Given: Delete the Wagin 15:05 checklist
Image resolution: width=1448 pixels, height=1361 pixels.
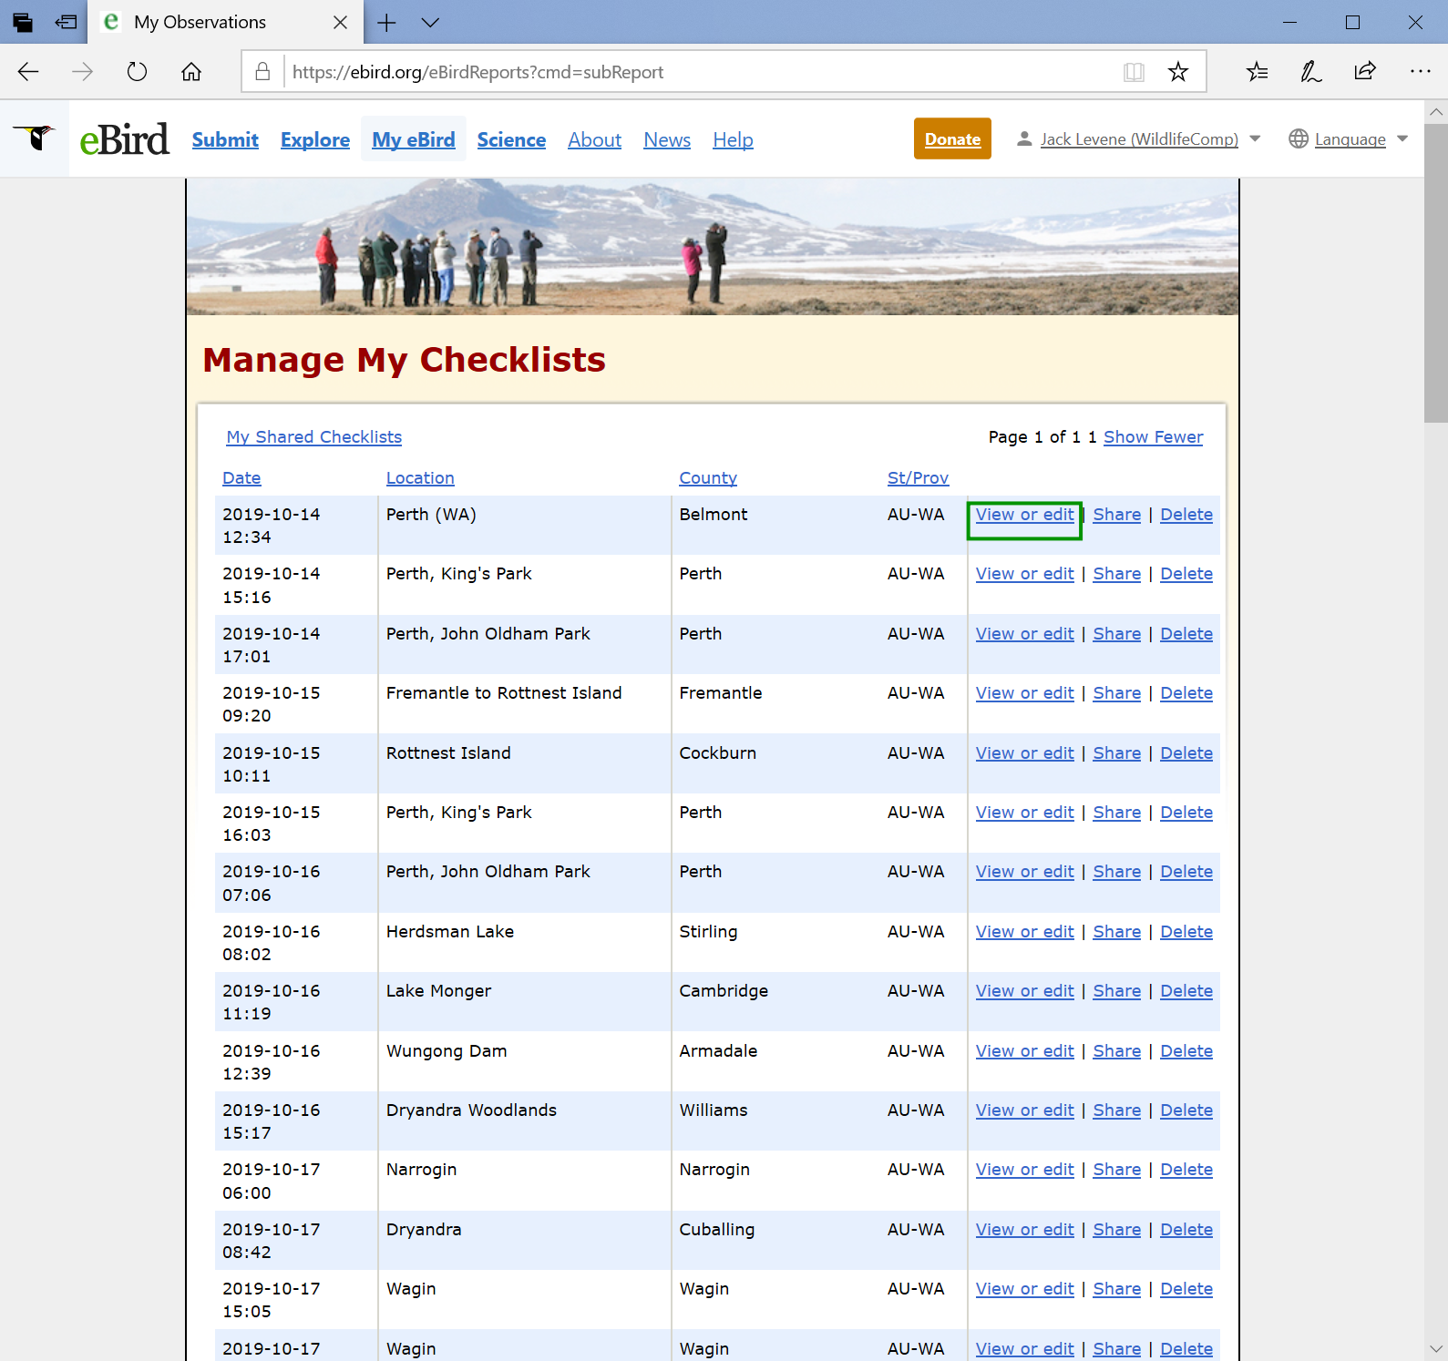Looking at the screenshot, I should click(1186, 1288).
